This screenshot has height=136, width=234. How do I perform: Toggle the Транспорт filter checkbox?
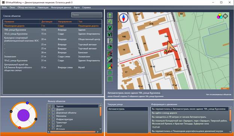(x=53, y=123)
